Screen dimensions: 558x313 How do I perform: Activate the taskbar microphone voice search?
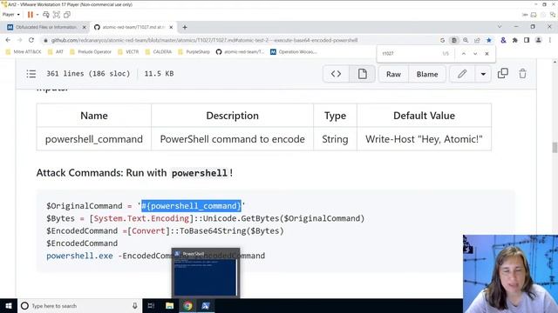point(135,305)
